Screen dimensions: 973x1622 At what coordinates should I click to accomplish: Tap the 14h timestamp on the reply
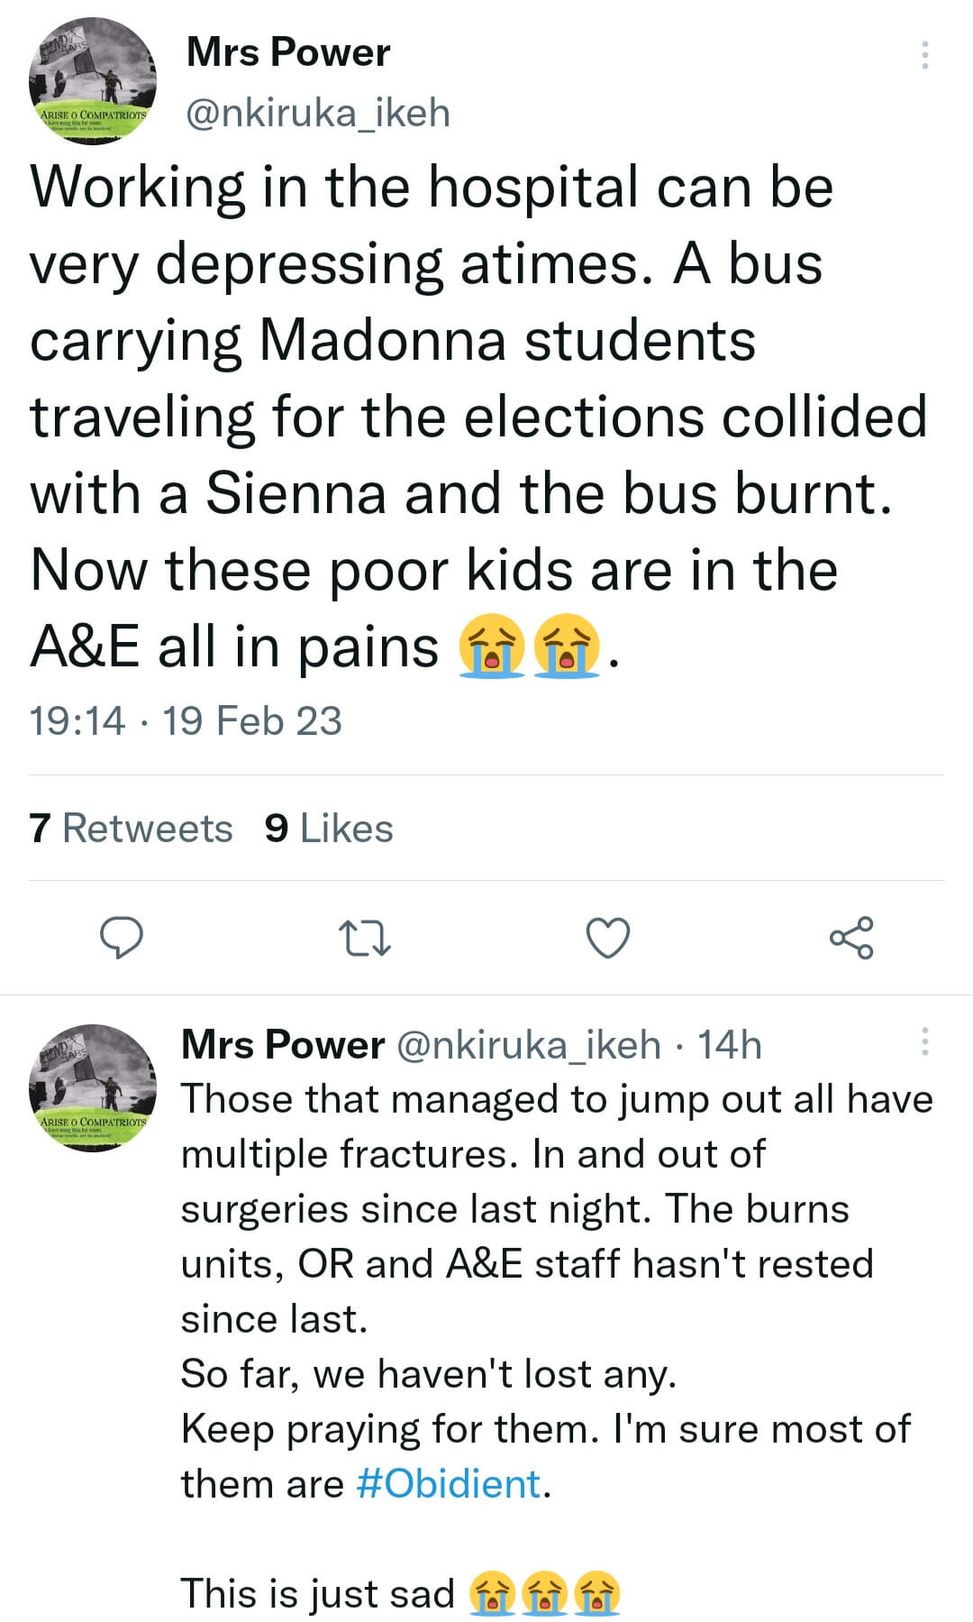(730, 1045)
